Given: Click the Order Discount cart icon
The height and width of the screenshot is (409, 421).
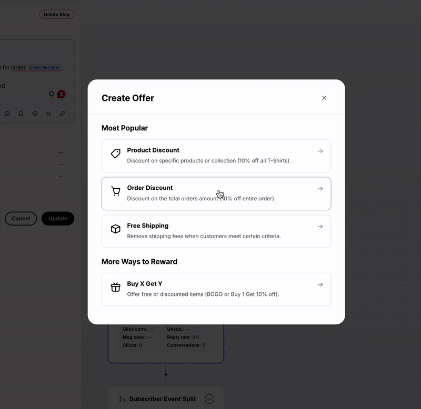Looking at the screenshot, I should [116, 191].
